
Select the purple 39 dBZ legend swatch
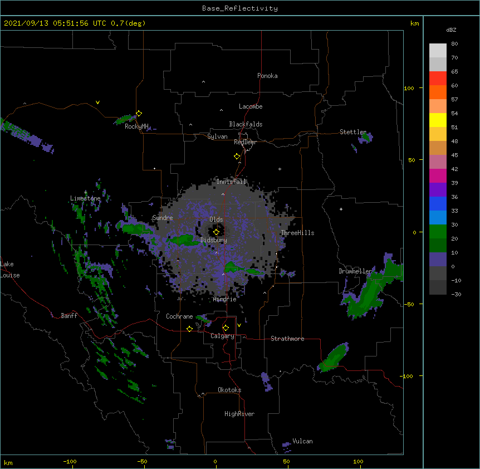[x=438, y=189]
